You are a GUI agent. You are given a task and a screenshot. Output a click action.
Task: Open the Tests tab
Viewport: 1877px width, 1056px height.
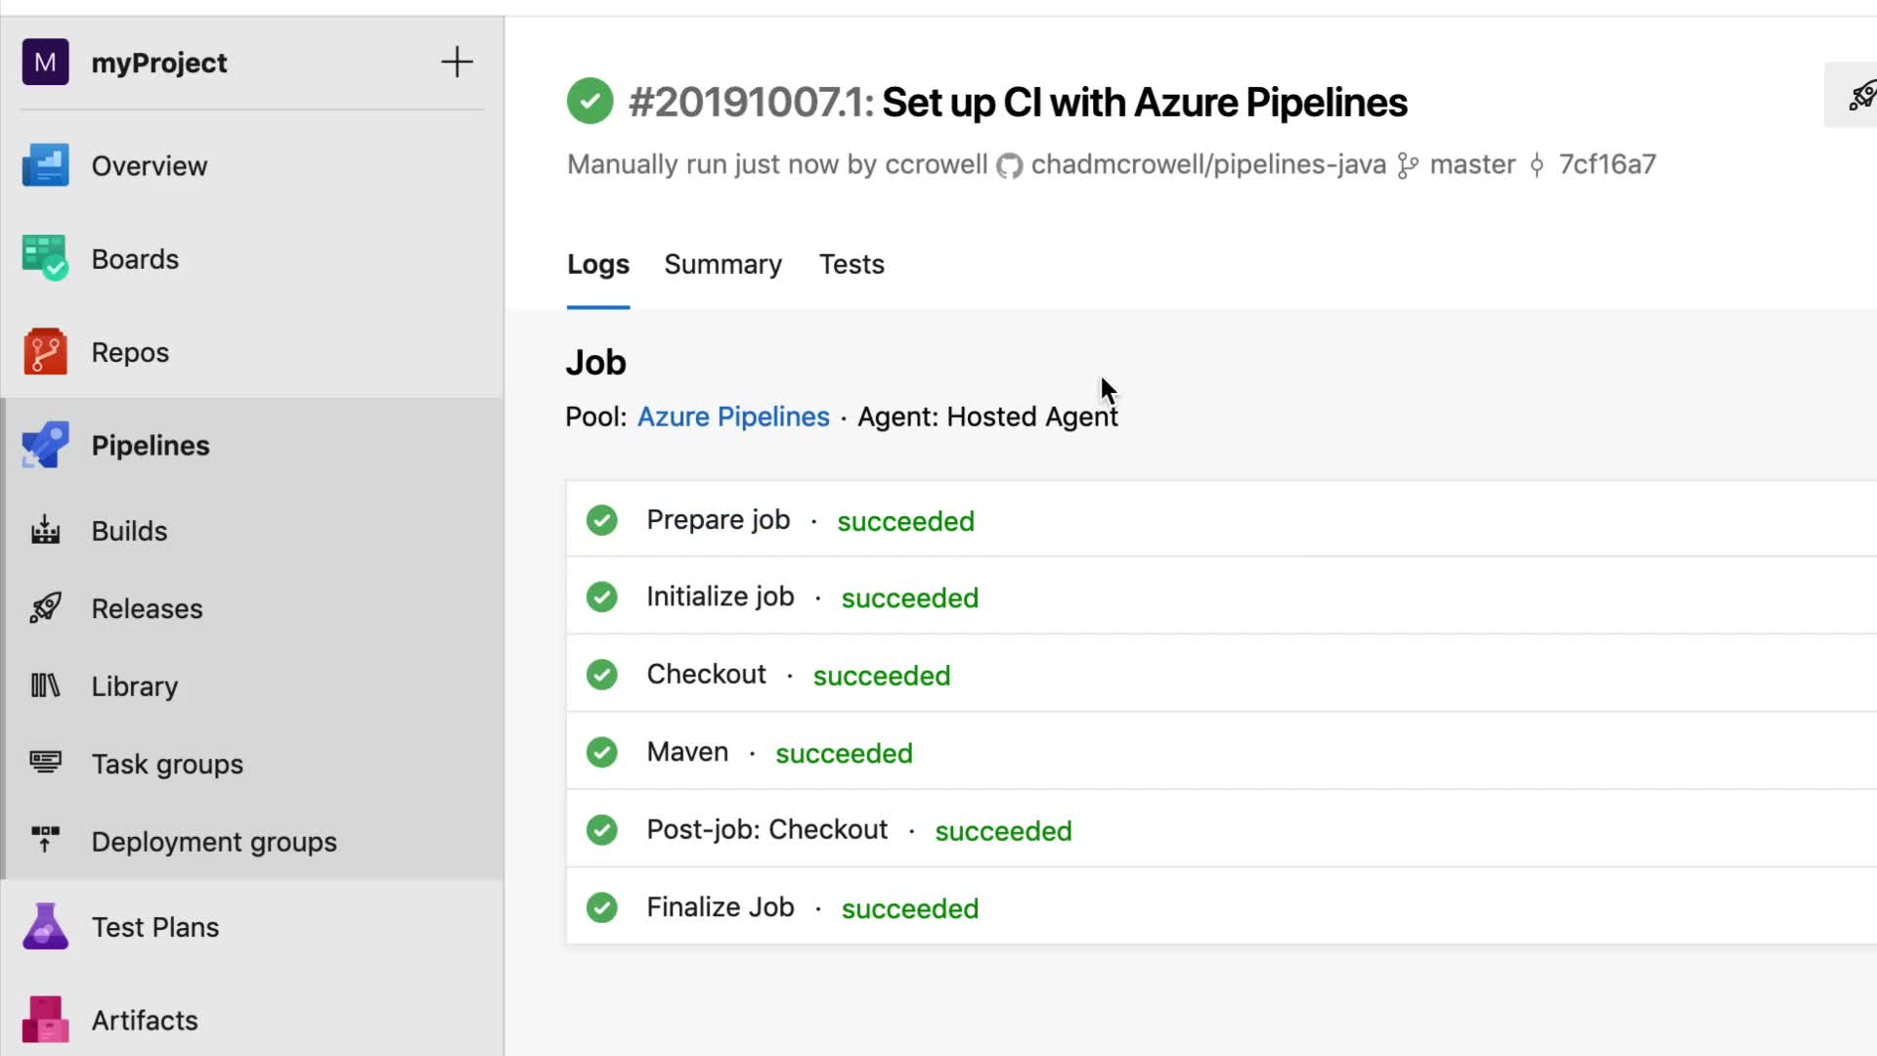point(851,264)
